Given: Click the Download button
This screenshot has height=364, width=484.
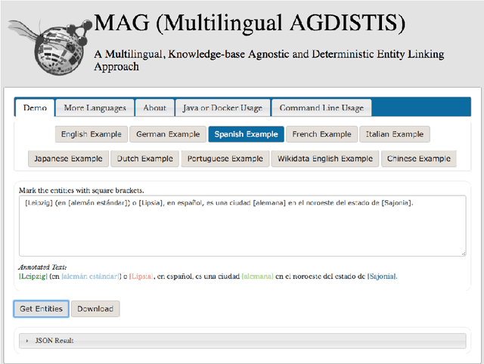Looking at the screenshot, I should coord(95,308).
